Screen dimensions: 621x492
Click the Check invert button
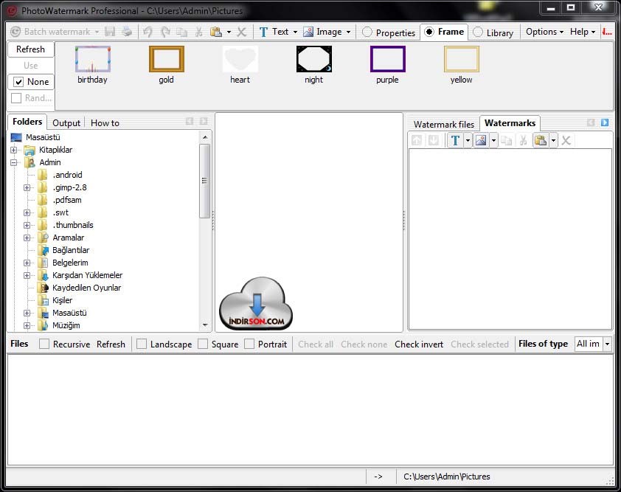419,344
